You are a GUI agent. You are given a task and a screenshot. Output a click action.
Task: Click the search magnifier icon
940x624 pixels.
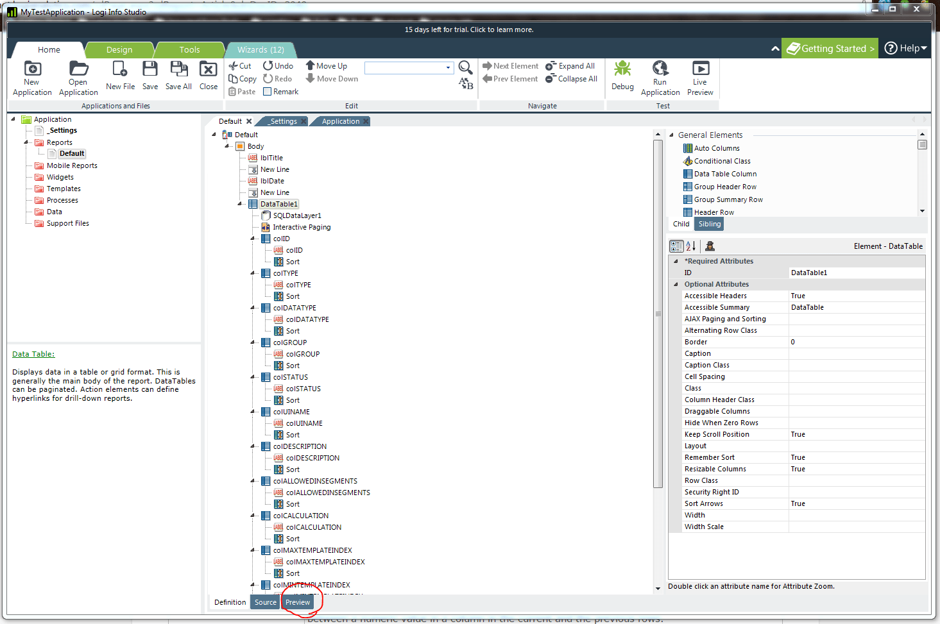tap(465, 67)
